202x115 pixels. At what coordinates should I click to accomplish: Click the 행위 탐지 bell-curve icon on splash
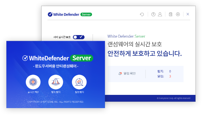56,82
